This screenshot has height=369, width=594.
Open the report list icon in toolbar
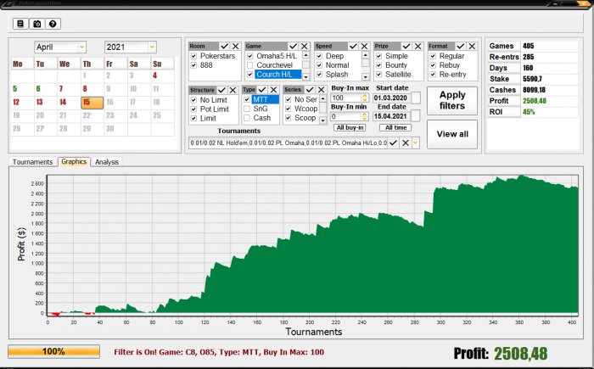pos(20,24)
